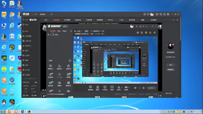Toggle the lock on 全屏 1 source
This screenshot has width=203, height=114.
point(51,35)
